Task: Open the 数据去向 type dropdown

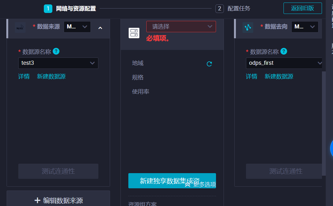Action: pyautogui.click(x=305, y=27)
